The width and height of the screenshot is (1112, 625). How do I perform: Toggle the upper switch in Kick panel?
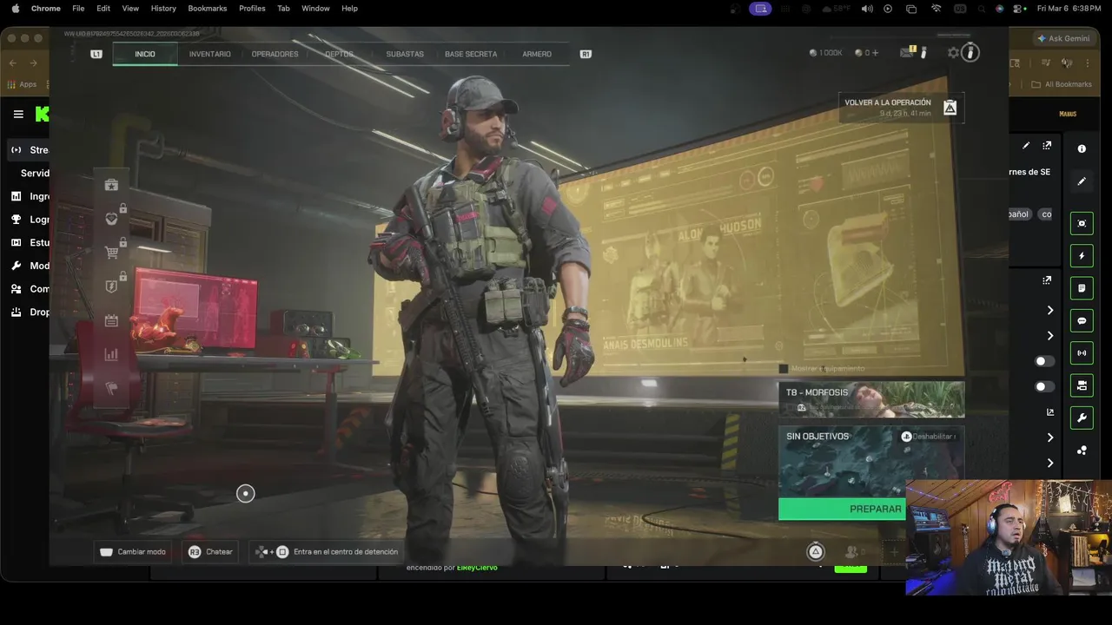pos(1044,361)
